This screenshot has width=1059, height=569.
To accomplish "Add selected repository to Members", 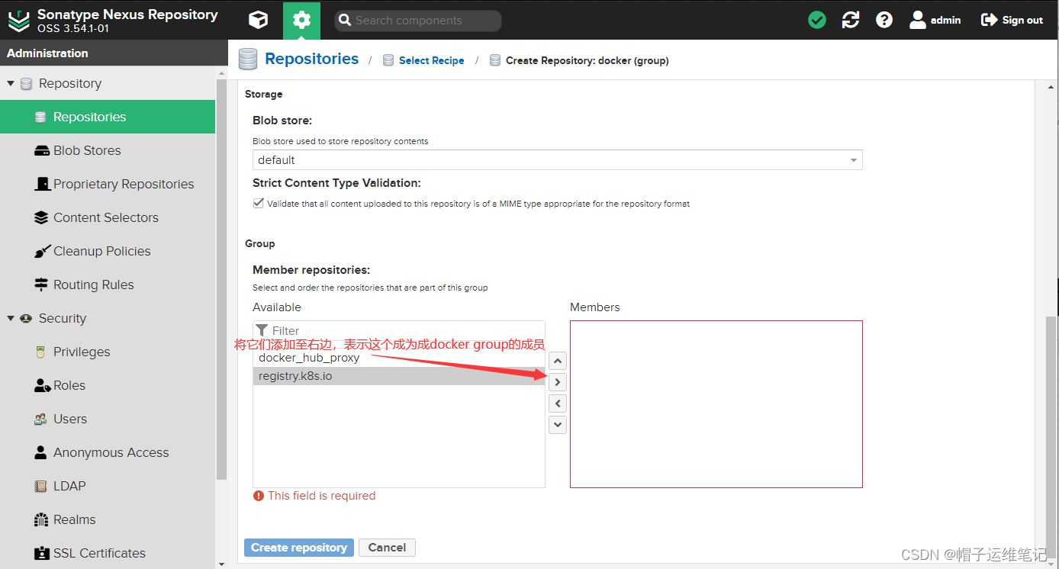I will pyautogui.click(x=558, y=382).
